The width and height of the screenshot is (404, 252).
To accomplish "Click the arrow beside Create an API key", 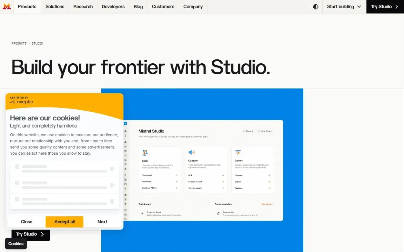I will pos(176,188).
